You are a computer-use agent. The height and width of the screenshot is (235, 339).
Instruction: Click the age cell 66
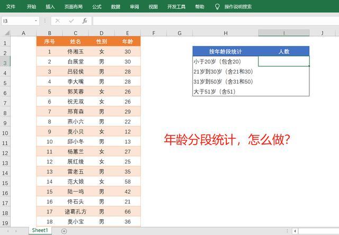[128, 212]
